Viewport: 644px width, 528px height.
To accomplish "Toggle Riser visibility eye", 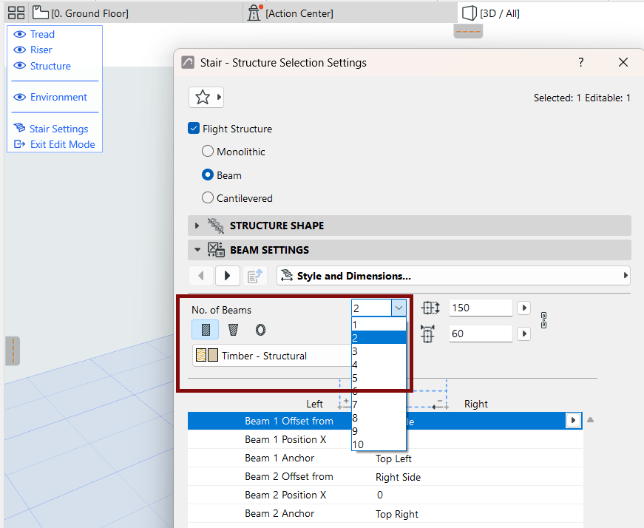I will (x=19, y=50).
